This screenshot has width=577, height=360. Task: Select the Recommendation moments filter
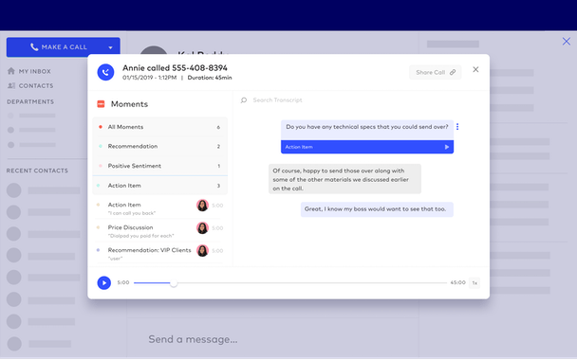(159, 146)
